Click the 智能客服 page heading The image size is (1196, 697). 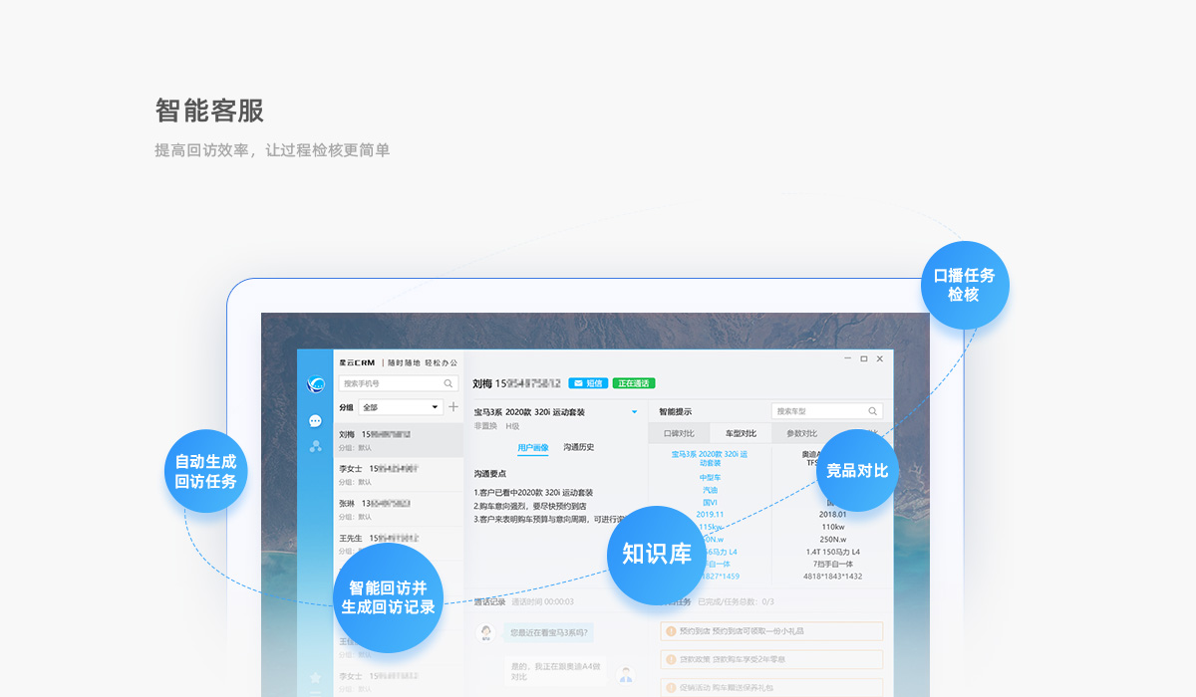click(x=209, y=111)
